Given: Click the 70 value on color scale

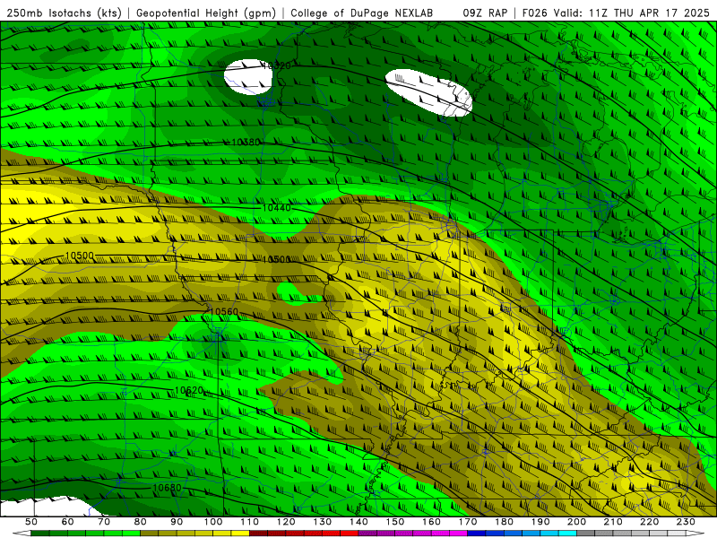Looking at the screenshot, I should (104, 522).
